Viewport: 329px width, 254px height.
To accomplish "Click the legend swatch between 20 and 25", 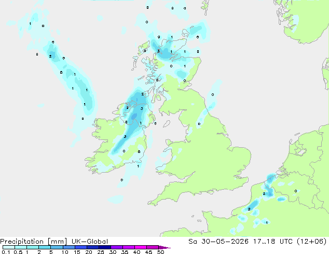I will point(93,247).
